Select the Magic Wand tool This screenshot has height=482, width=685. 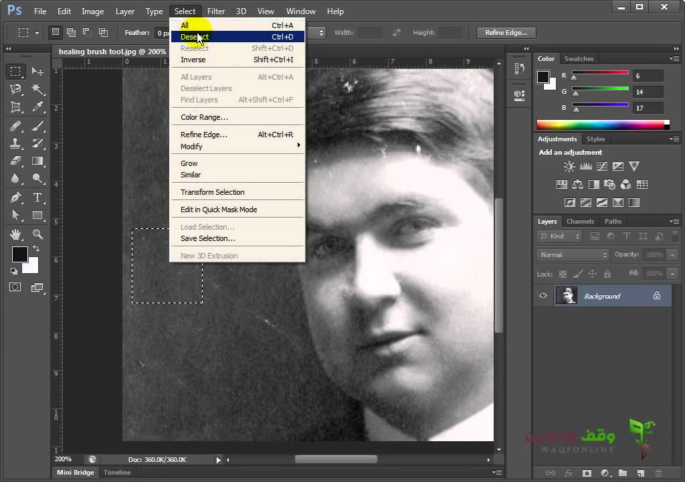click(37, 89)
